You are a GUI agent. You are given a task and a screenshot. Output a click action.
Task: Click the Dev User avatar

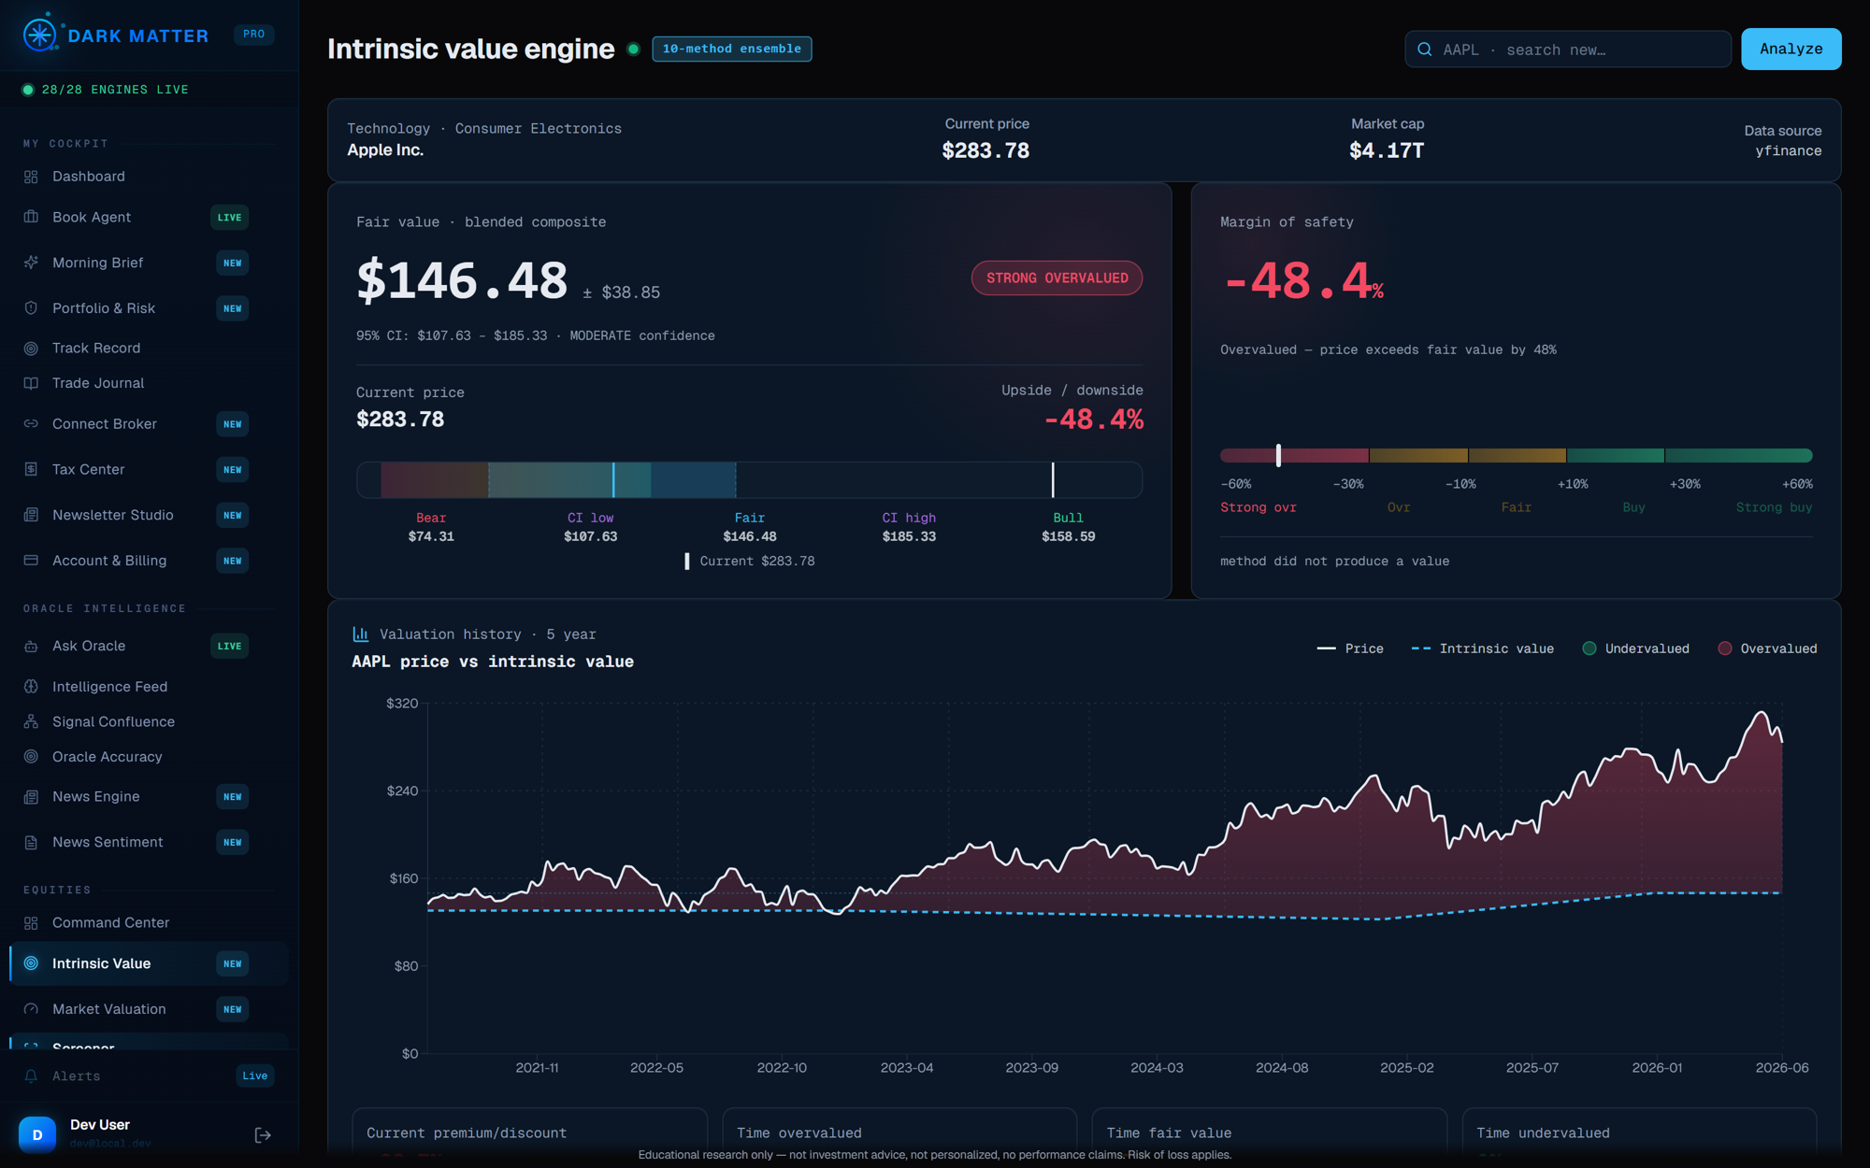pyautogui.click(x=37, y=1134)
